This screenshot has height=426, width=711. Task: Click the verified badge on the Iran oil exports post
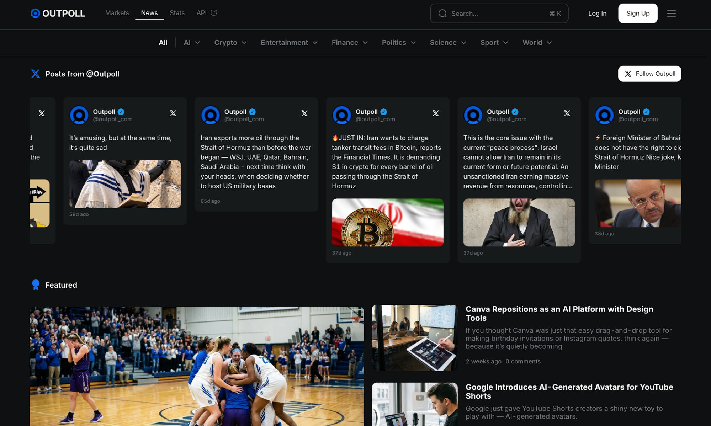[x=252, y=112]
